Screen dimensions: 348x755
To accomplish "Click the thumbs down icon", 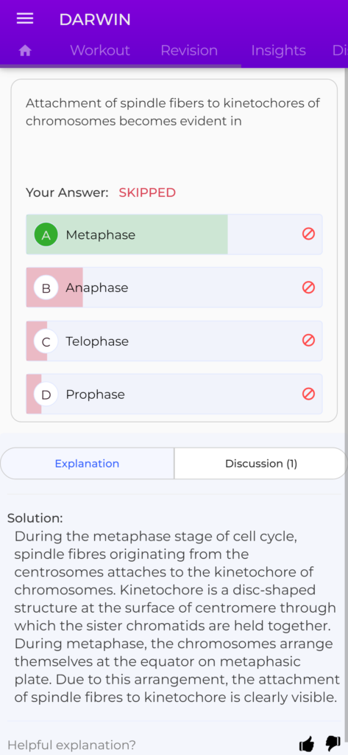I will [x=333, y=743].
